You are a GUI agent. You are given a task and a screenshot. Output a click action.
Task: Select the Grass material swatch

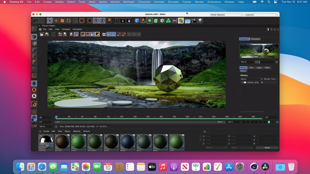coord(79,142)
